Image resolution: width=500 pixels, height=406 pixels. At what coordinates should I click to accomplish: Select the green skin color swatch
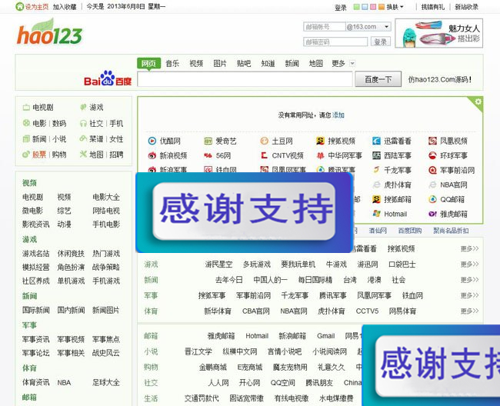(x=356, y=7)
